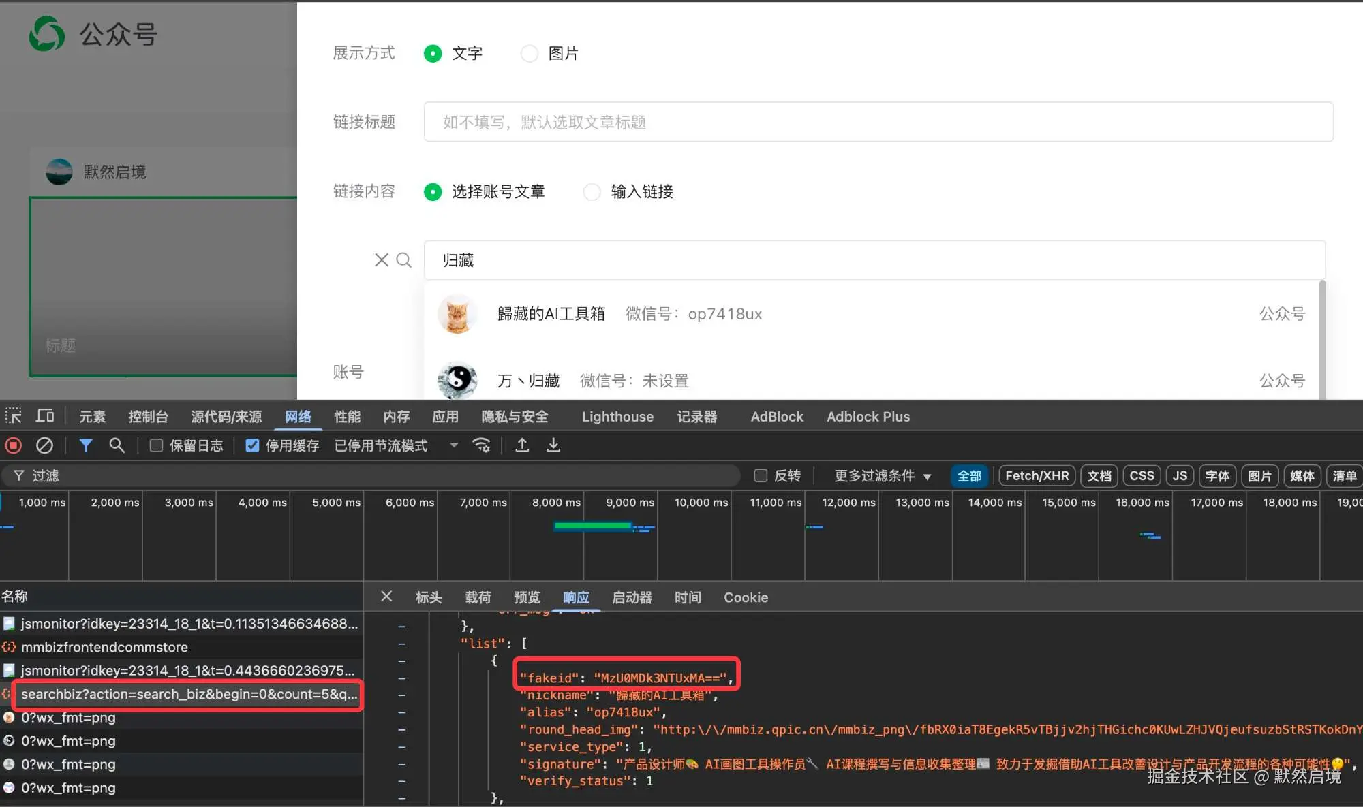This screenshot has height=807, width=1363.
Task: Click the network search magnifier icon
Action: point(117,445)
